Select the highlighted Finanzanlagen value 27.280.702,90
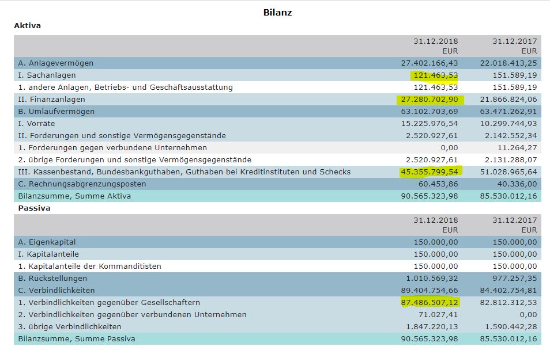Image resolution: width=550 pixels, height=358 pixels. pos(429,100)
